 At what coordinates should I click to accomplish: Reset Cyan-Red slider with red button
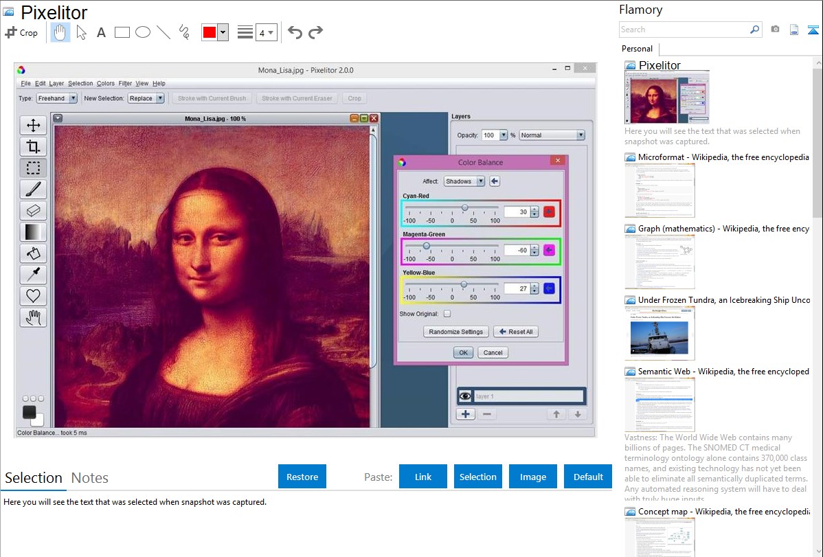click(x=549, y=212)
